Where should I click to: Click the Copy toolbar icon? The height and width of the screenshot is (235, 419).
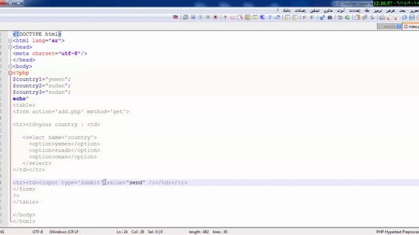point(365,18)
